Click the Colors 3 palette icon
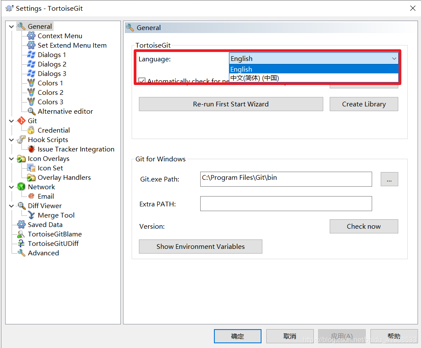 (31, 102)
